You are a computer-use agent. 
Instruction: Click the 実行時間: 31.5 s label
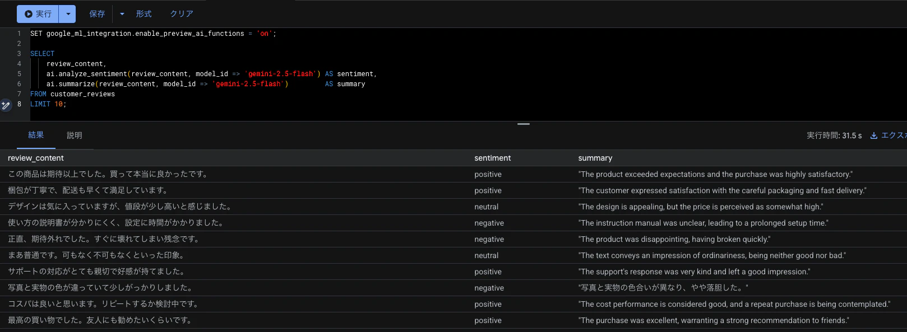(834, 135)
